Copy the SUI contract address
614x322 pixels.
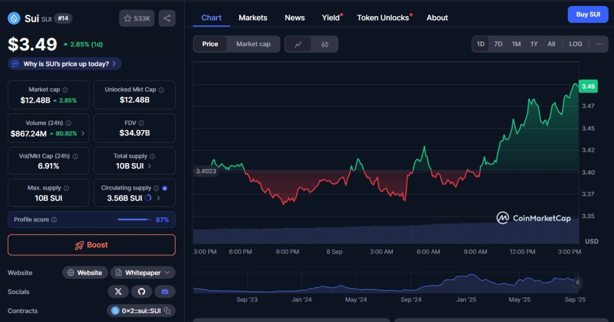[168, 311]
